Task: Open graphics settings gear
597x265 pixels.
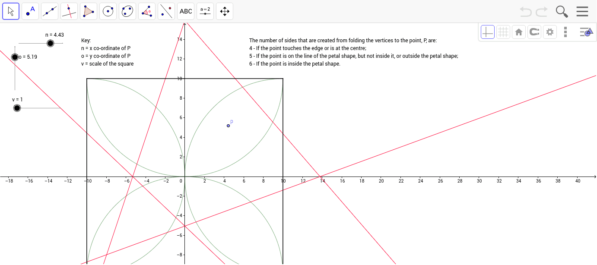Action: click(x=550, y=32)
